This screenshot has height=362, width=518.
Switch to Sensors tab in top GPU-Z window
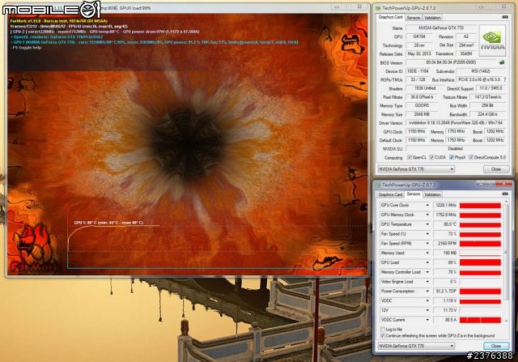tap(414, 18)
